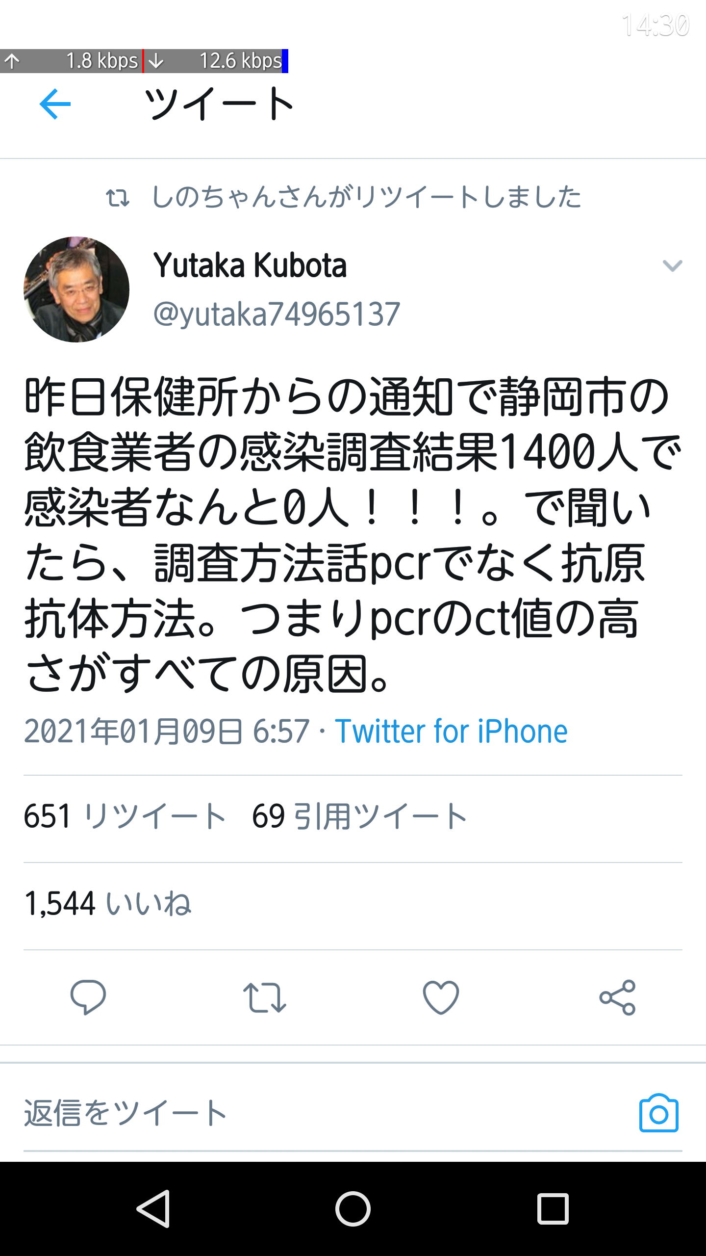Screen dimensions: 706x1256
Task: Open Android recent apps square button
Action: click(553, 1209)
